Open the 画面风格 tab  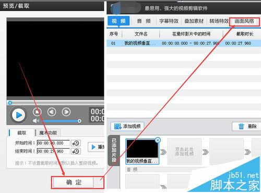pyautogui.click(x=244, y=21)
